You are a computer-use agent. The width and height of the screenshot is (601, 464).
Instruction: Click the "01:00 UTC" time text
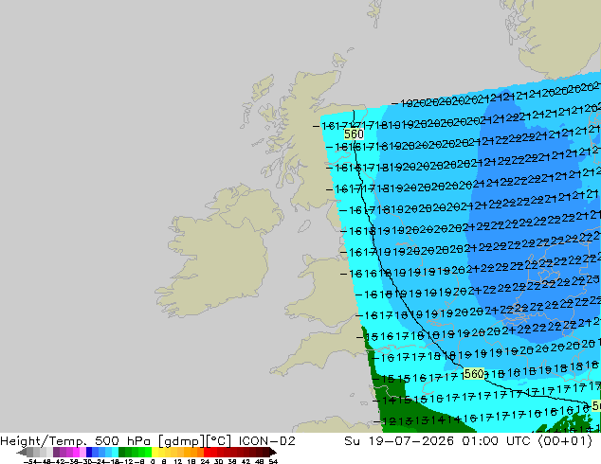tap(498, 441)
